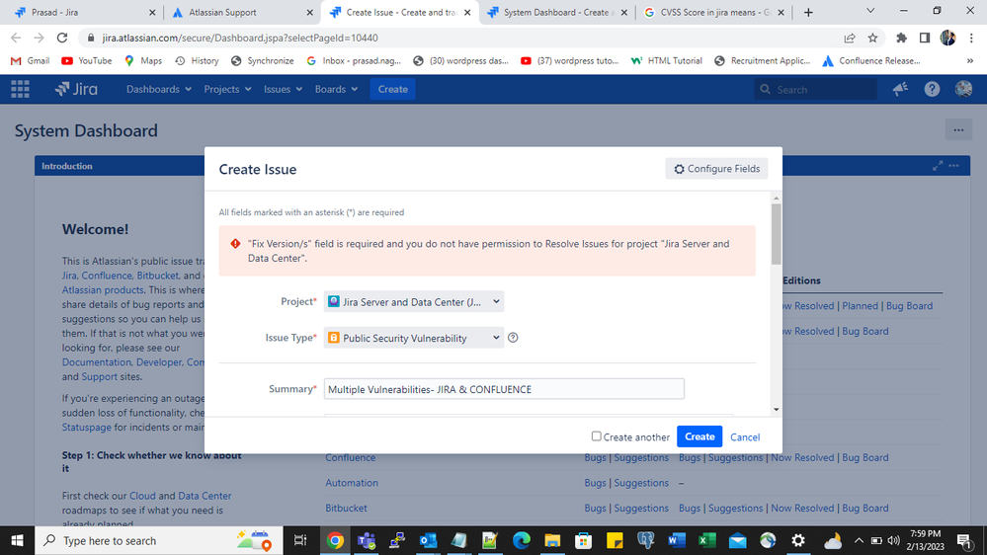Show hidden system tray icons
Image resolution: width=987 pixels, height=555 pixels.
859,540
